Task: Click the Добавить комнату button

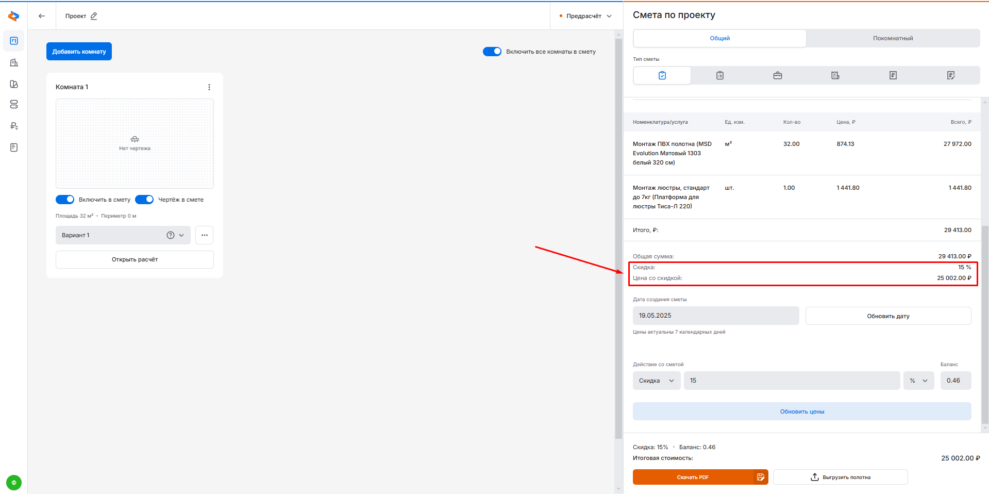Action: [x=79, y=52]
